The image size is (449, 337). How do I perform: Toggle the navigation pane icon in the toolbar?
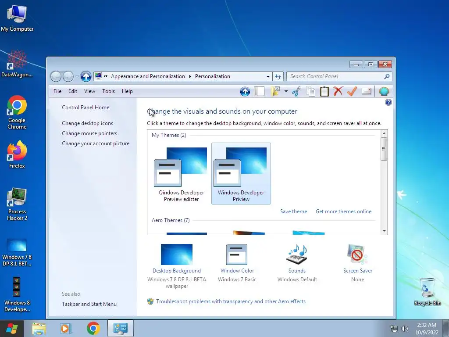[x=259, y=91]
